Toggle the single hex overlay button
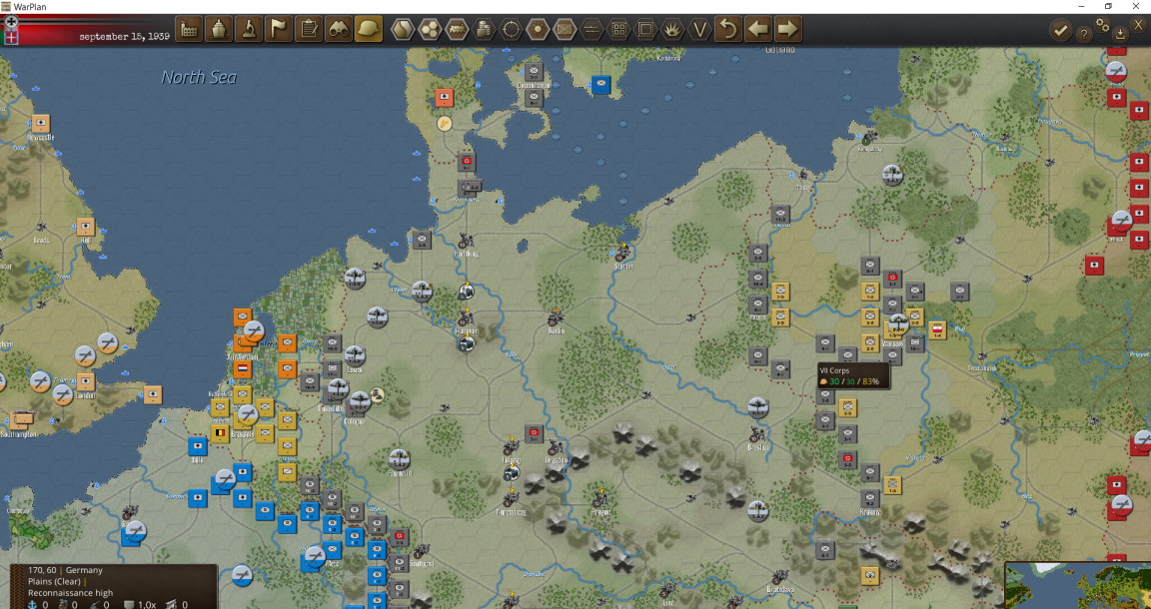The height and width of the screenshot is (609, 1151). click(x=403, y=30)
